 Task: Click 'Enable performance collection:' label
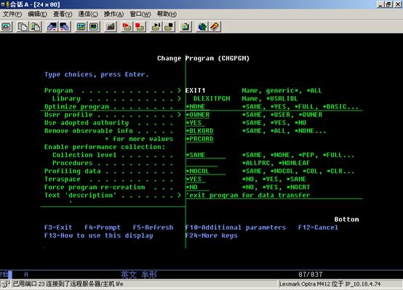coord(105,147)
